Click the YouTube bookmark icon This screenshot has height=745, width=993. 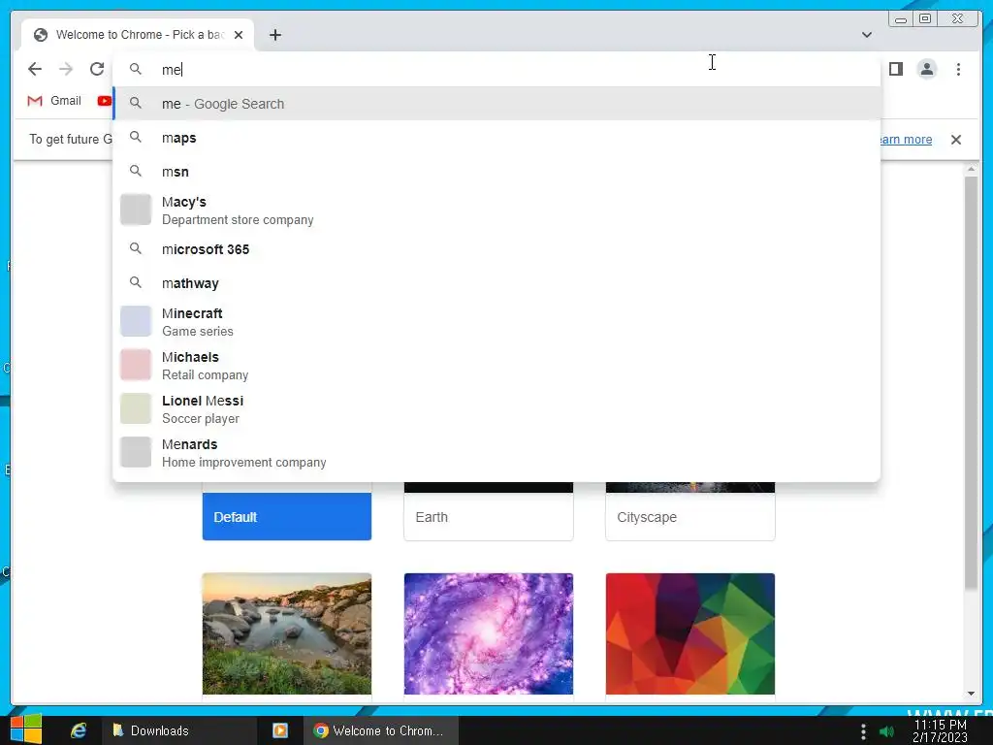(x=105, y=101)
